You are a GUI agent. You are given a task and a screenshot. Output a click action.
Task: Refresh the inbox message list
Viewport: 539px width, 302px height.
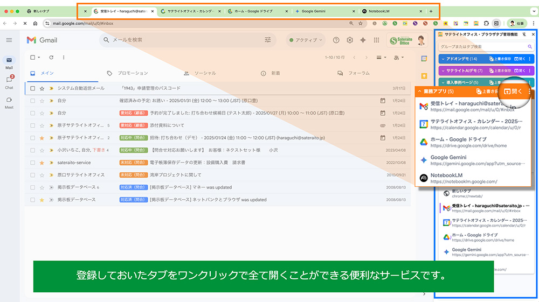(51, 57)
